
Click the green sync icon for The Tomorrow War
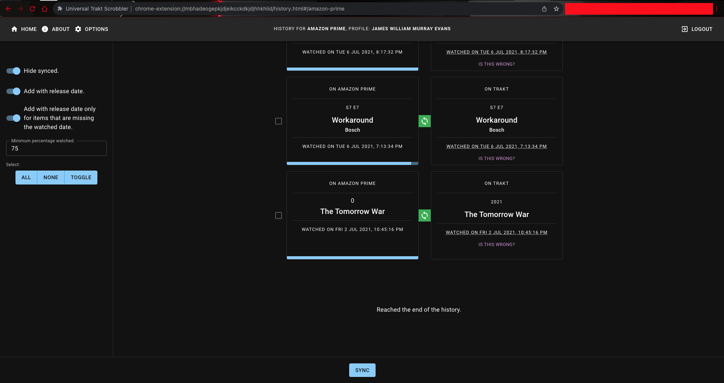424,215
